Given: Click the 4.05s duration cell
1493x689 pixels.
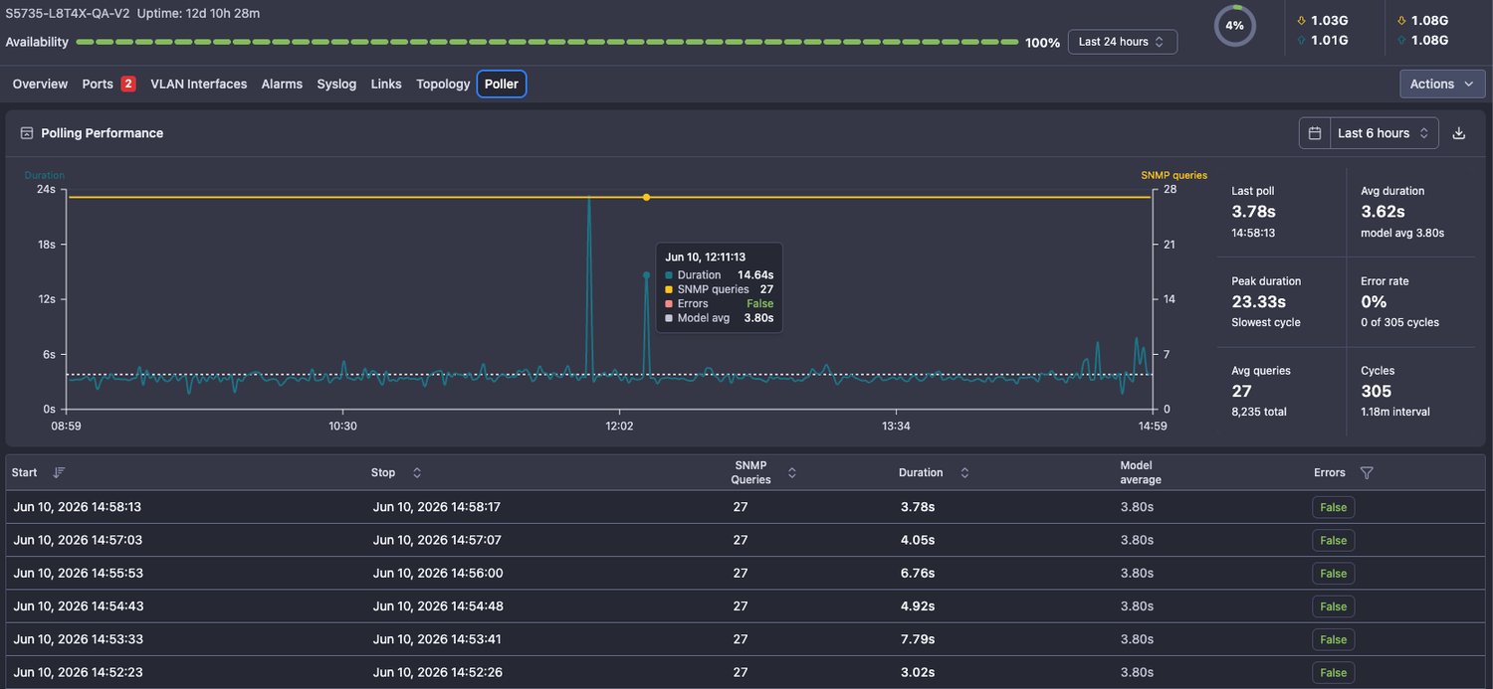Looking at the screenshot, I should click(x=918, y=540).
